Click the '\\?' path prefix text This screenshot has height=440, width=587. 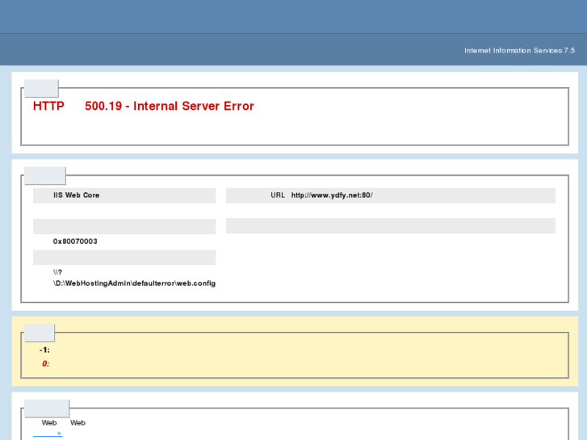point(57,272)
